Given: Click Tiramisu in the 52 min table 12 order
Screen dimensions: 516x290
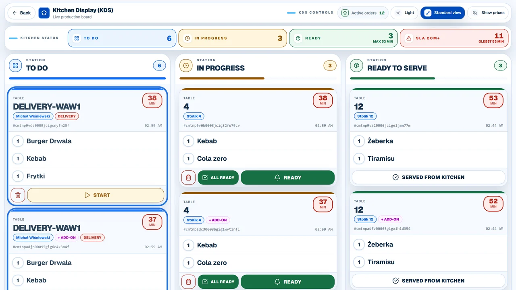Looking at the screenshot, I should (x=381, y=262).
